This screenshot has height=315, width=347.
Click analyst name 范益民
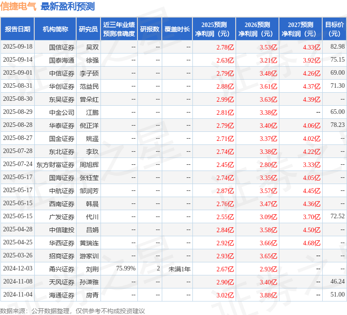[x=89, y=86]
